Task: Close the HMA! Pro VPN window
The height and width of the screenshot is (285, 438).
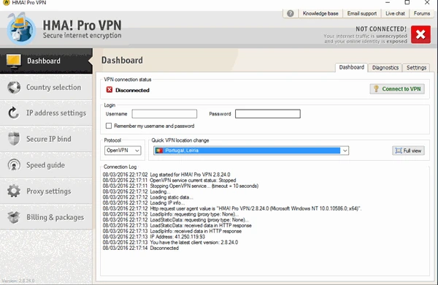Action: click(427, 2)
